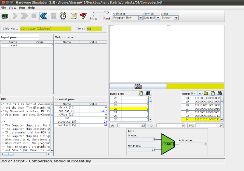The width and height of the screenshot is (244, 171).
Task: Open the File menu
Action: (3, 7)
